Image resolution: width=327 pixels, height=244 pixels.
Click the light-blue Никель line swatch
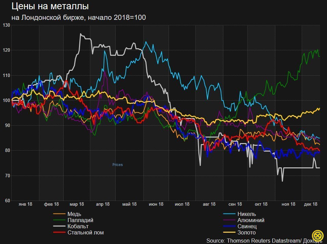pyautogui.click(x=229, y=214)
